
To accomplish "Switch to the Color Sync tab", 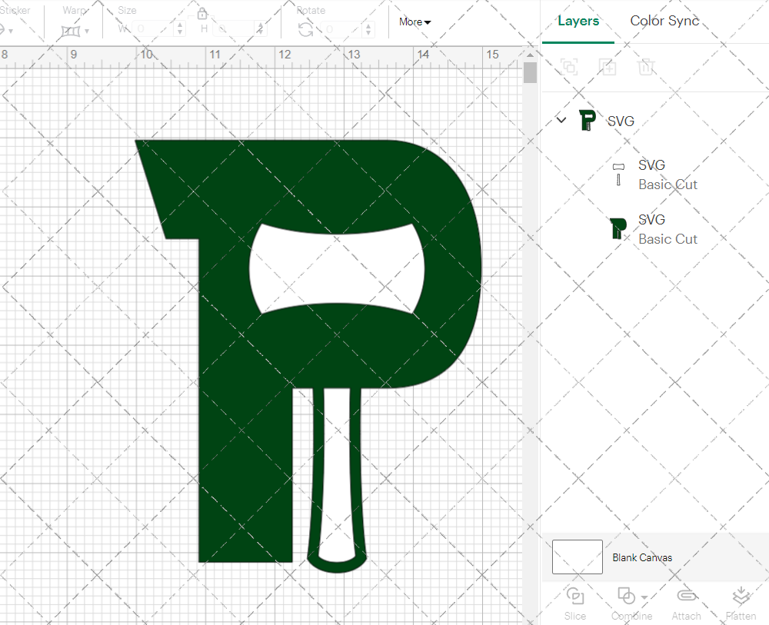I will [664, 21].
